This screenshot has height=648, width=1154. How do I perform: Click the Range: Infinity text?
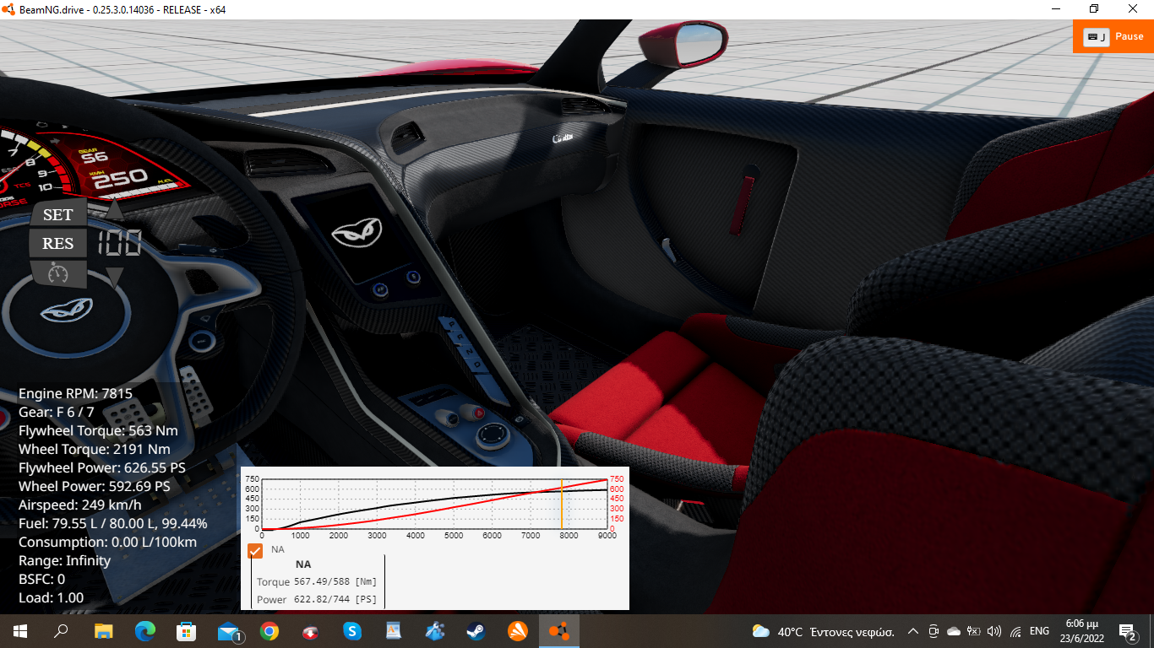click(64, 560)
